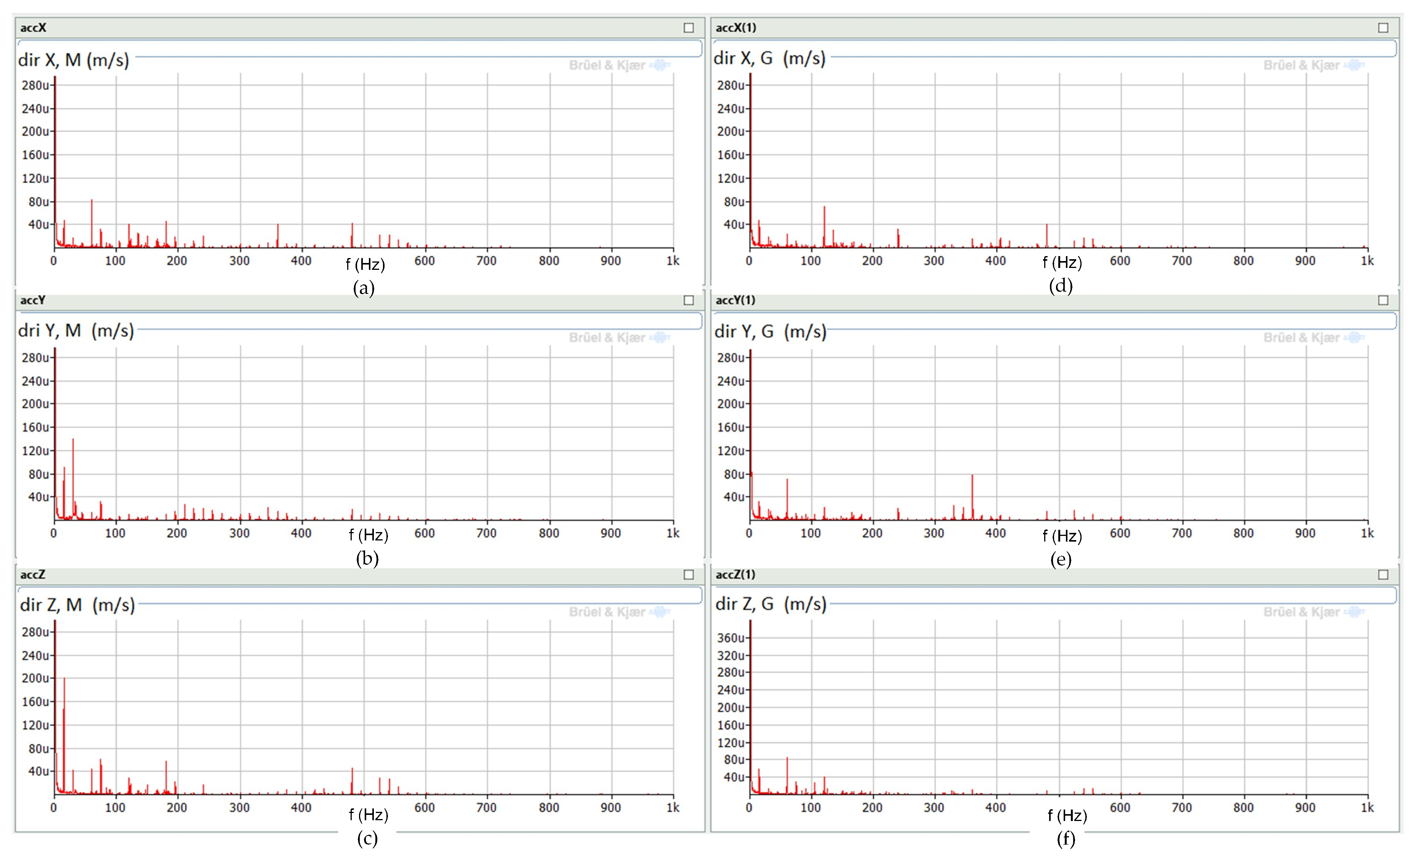1415x861 pixels.
Task: Click the 'dir Z, G (m/s)' graph title
Action: tap(770, 604)
